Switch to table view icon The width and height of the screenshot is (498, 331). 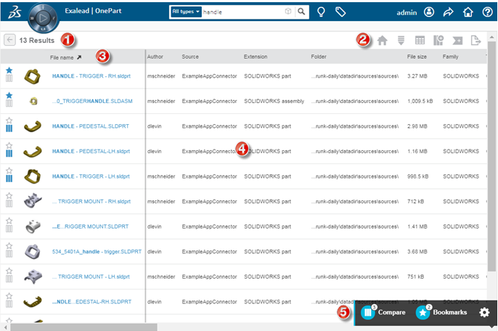pyautogui.click(x=420, y=41)
